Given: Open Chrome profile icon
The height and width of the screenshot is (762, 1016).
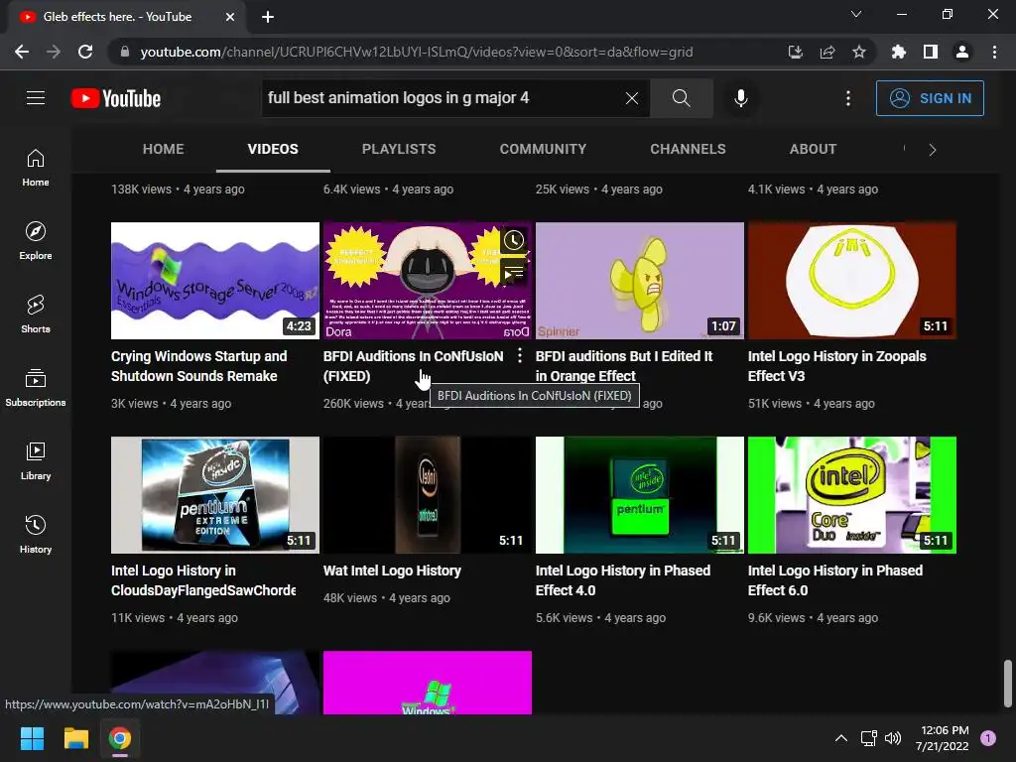Looking at the screenshot, I should pos(962,52).
